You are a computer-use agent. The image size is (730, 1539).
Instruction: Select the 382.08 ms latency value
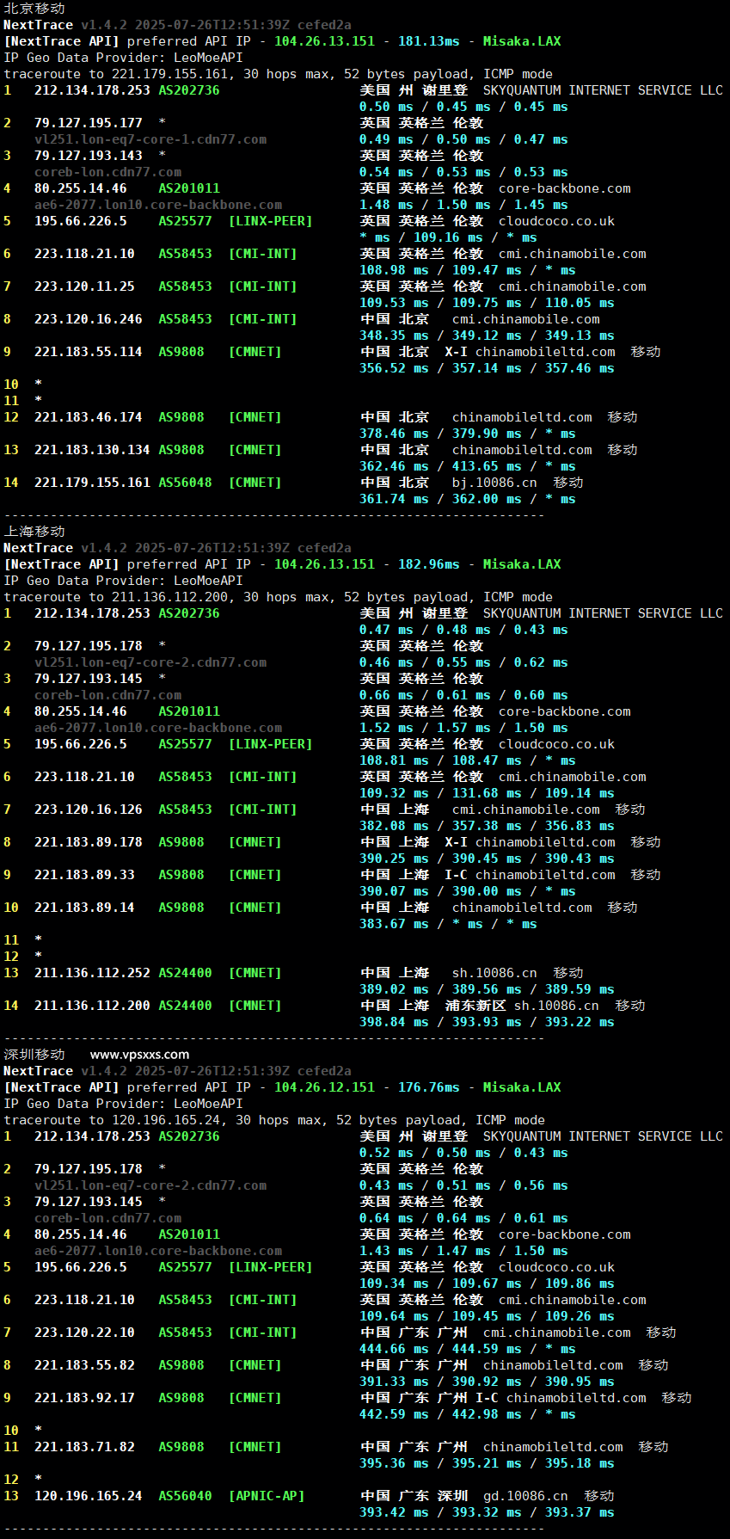click(x=394, y=826)
